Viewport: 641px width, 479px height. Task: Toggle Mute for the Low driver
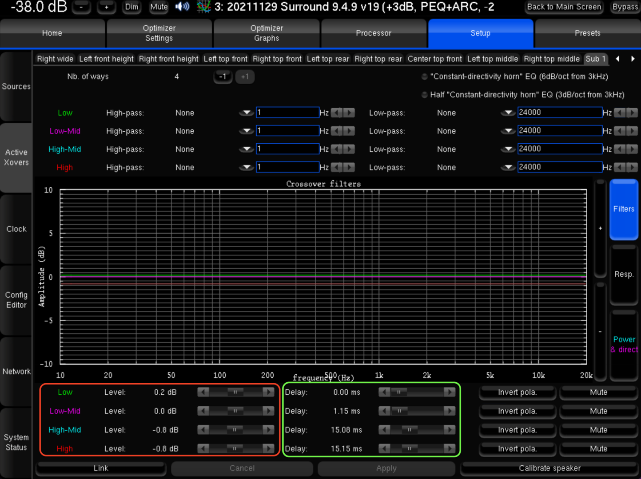(x=598, y=393)
